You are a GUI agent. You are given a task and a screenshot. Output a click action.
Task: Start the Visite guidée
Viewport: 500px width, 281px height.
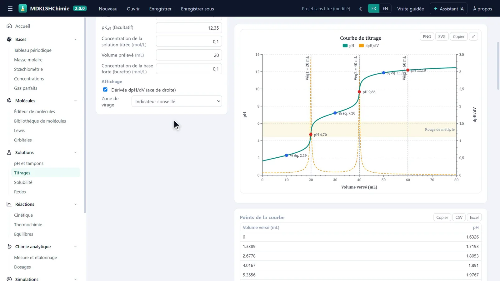coord(411,9)
